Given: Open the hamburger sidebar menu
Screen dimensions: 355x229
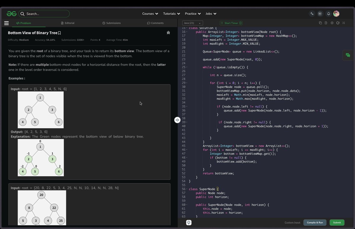Looking at the screenshot, I should 7,23.
